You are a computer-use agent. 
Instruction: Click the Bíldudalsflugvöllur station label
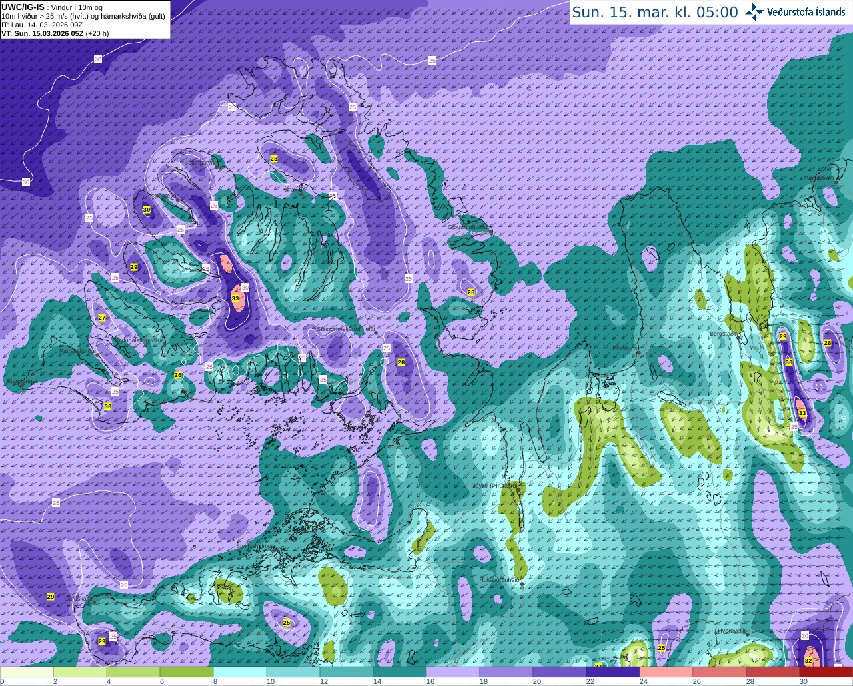(x=139, y=340)
